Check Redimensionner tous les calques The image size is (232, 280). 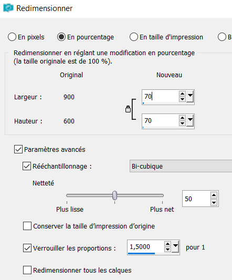click(27, 270)
